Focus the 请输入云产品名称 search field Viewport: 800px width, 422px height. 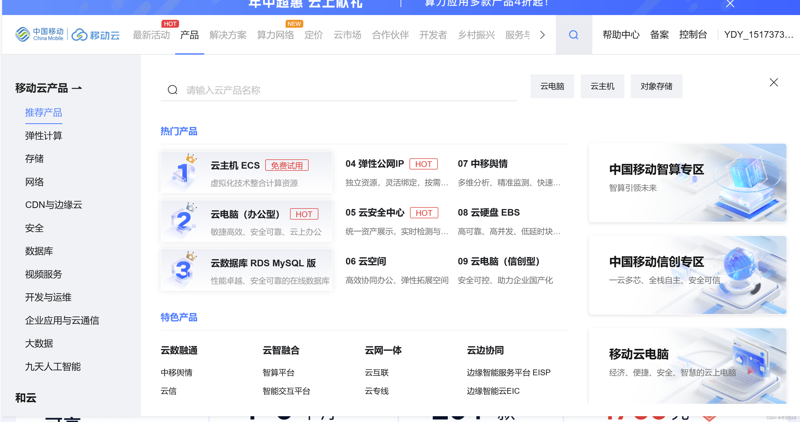pos(338,90)
